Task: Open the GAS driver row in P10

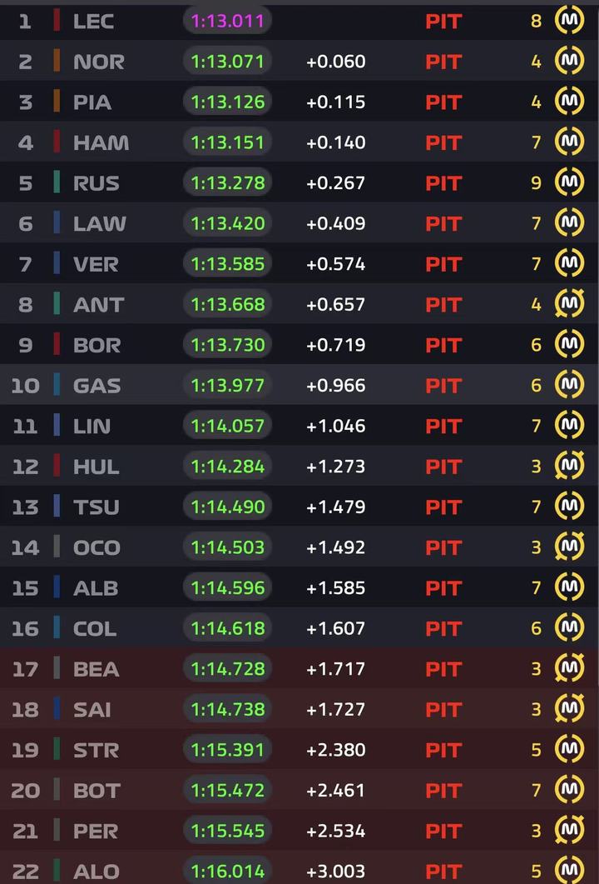Action: 299,385
